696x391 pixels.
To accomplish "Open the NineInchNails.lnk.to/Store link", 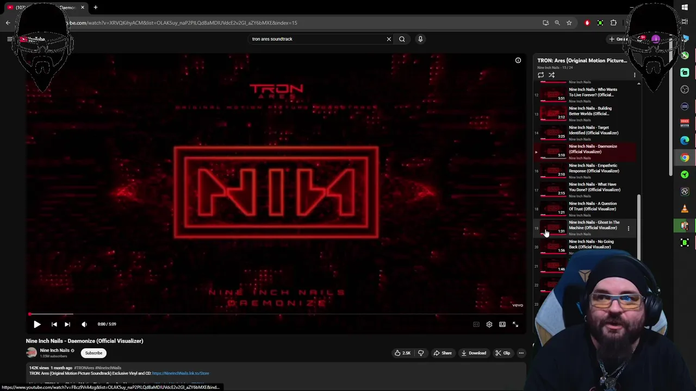I will [181, 373].
